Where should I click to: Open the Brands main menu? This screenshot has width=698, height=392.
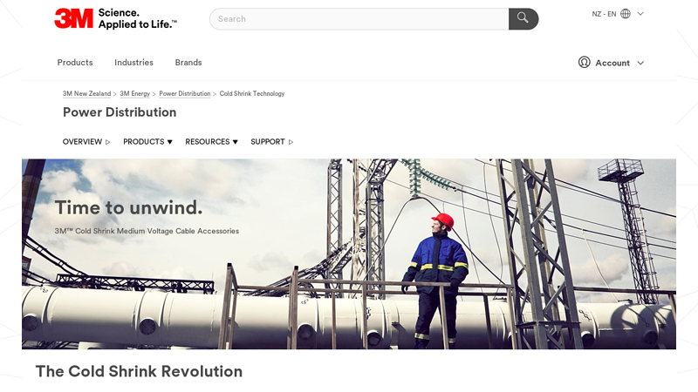pyautogui.click(x=188, y=63)
